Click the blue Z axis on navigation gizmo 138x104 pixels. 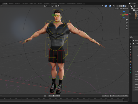(x=124, y=12)
